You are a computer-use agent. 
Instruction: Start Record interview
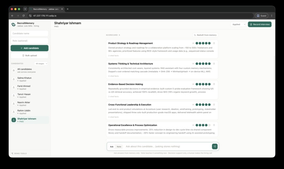tap(260, 24)
